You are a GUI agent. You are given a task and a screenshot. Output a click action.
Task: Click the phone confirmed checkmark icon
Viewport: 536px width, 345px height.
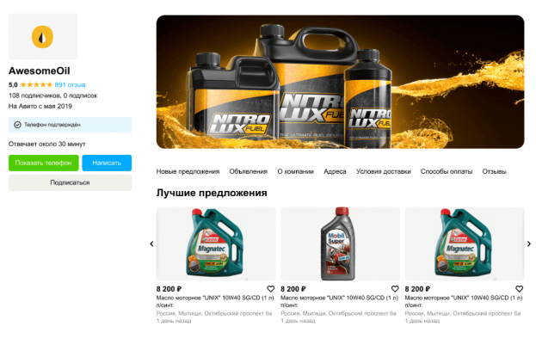[17, 125]
